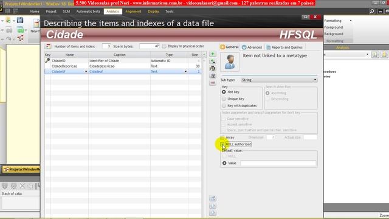The image size is (389, 219).
Task: Click the 'Size in bytes' field showing 47
Action: point(150,46)
